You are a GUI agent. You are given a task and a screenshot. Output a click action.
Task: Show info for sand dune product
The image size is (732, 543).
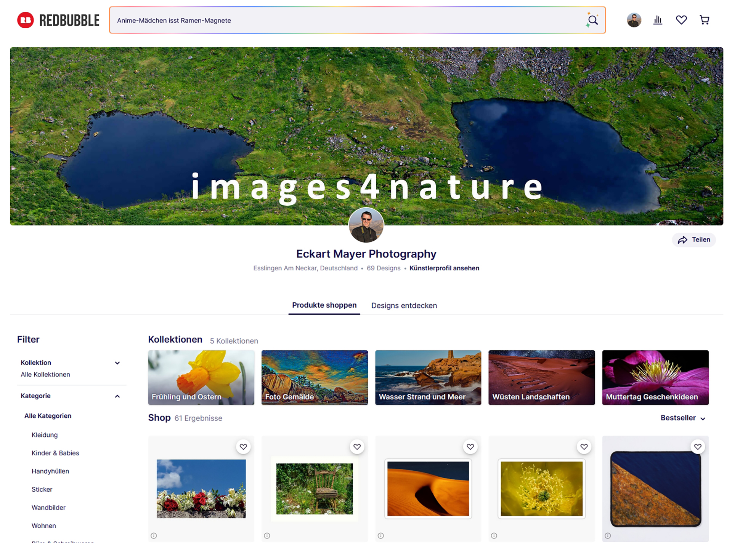(380, 536)
